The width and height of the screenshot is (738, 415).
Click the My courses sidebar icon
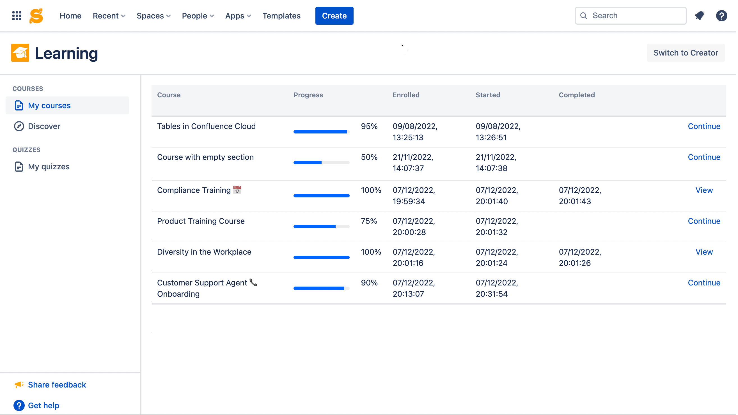coord(19,105)
